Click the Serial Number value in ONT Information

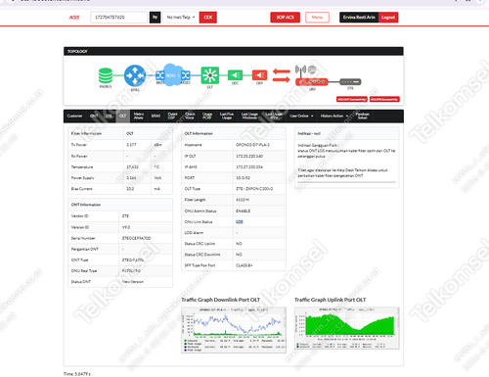click(136, 238)
